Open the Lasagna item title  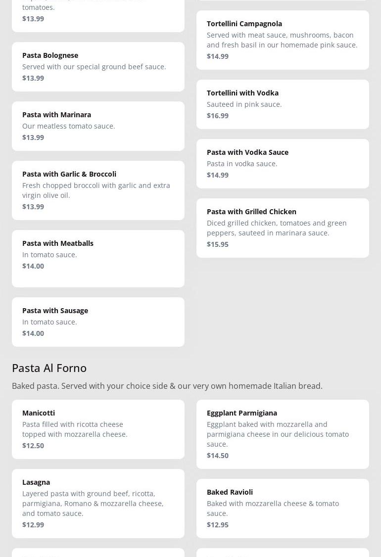[x=36, y=482]
